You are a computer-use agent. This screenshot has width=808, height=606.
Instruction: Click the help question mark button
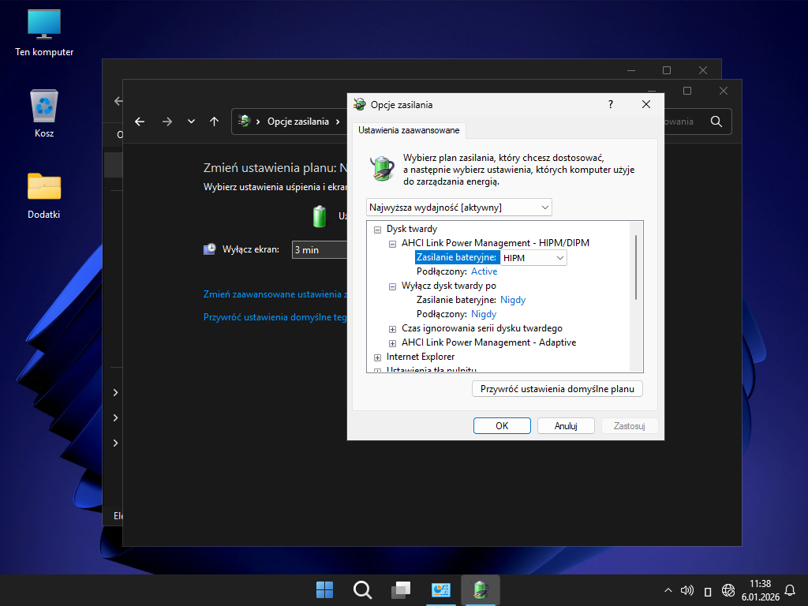click(610, 104)
